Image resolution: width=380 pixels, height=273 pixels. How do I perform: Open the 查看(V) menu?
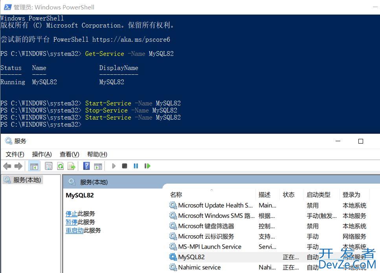(x=69, y=154)
